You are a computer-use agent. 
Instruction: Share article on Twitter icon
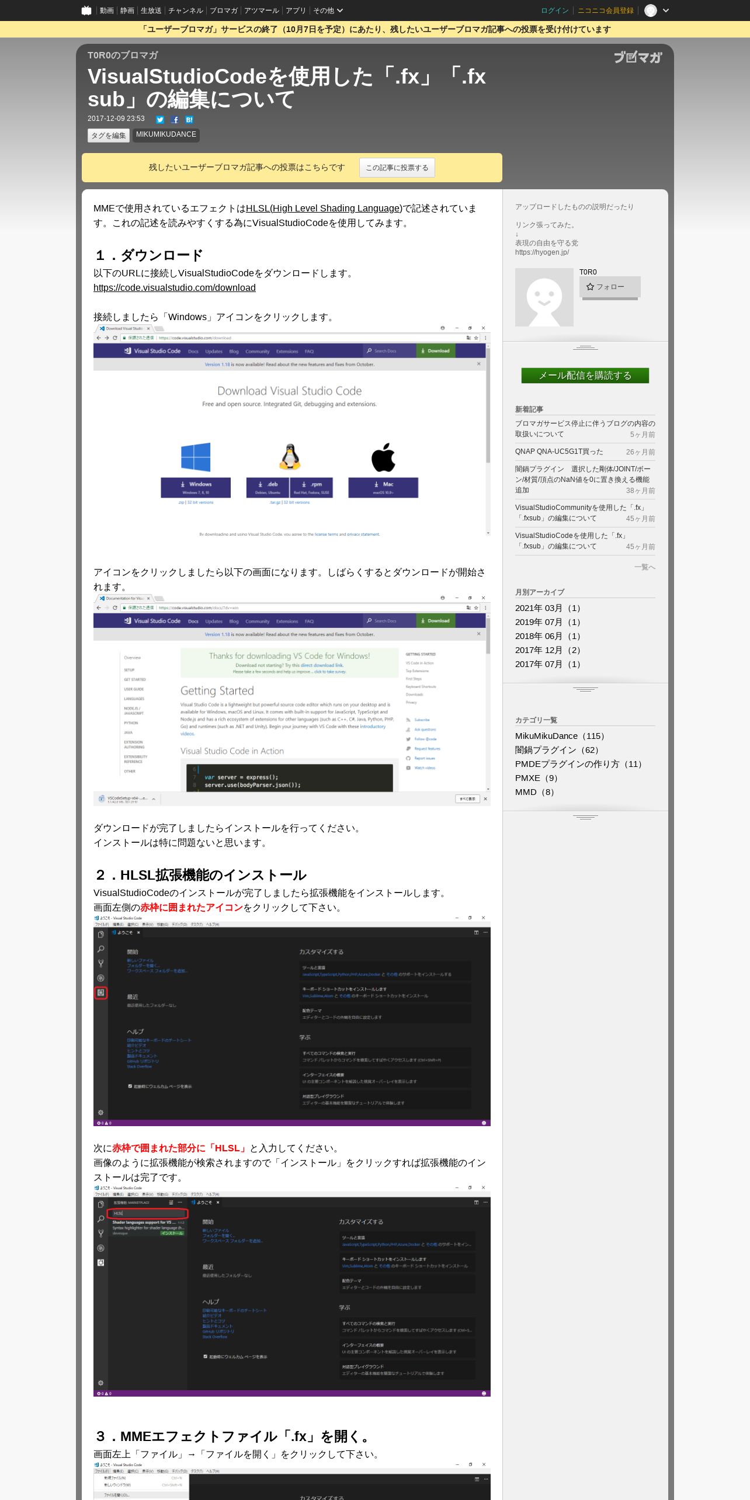[x=160, y=119]
